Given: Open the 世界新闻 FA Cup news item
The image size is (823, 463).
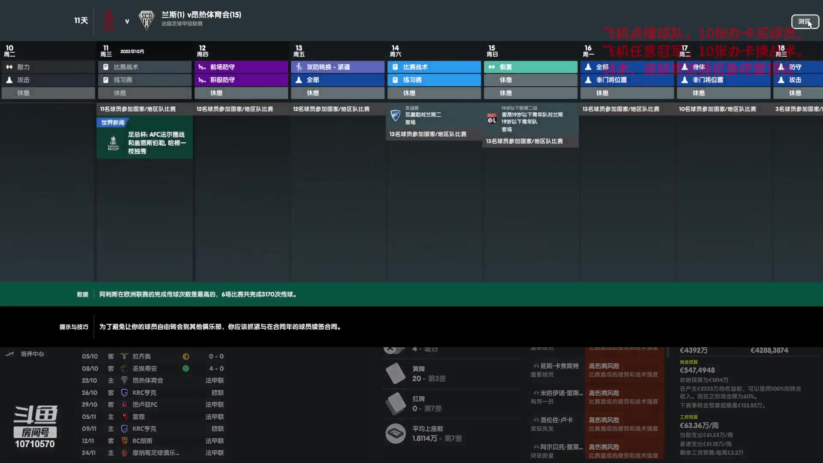Looking at the screenshot, I should point(144,138).
